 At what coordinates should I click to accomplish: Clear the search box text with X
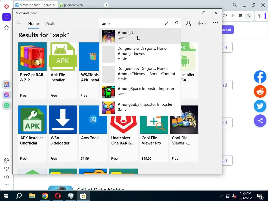click(167, 23)
